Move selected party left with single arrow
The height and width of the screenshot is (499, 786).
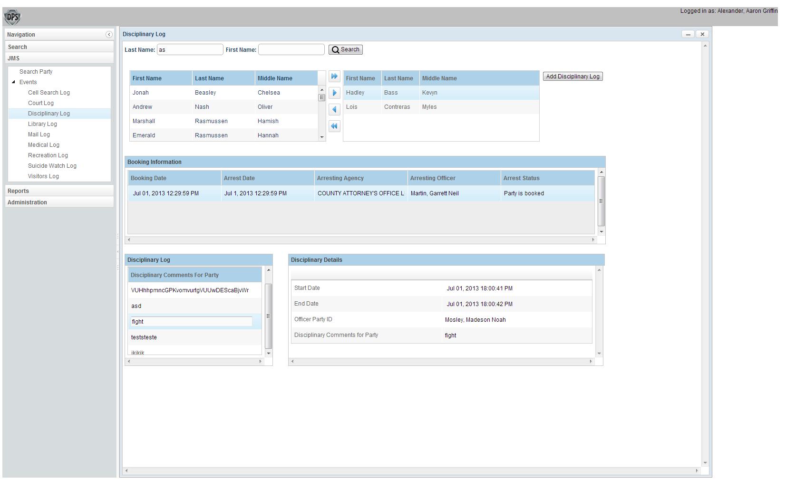click(334, 109)
